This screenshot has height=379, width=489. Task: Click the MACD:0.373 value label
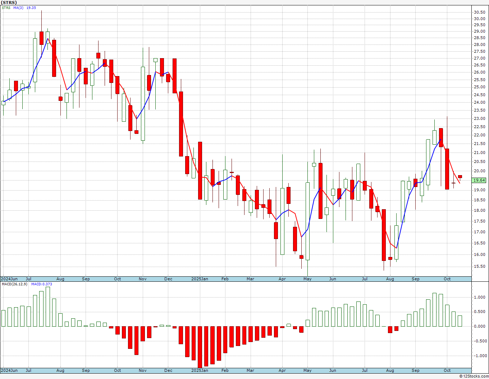click(42, 284)
